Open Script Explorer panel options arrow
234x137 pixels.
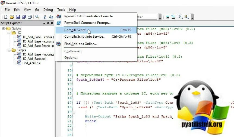[44, 23]
